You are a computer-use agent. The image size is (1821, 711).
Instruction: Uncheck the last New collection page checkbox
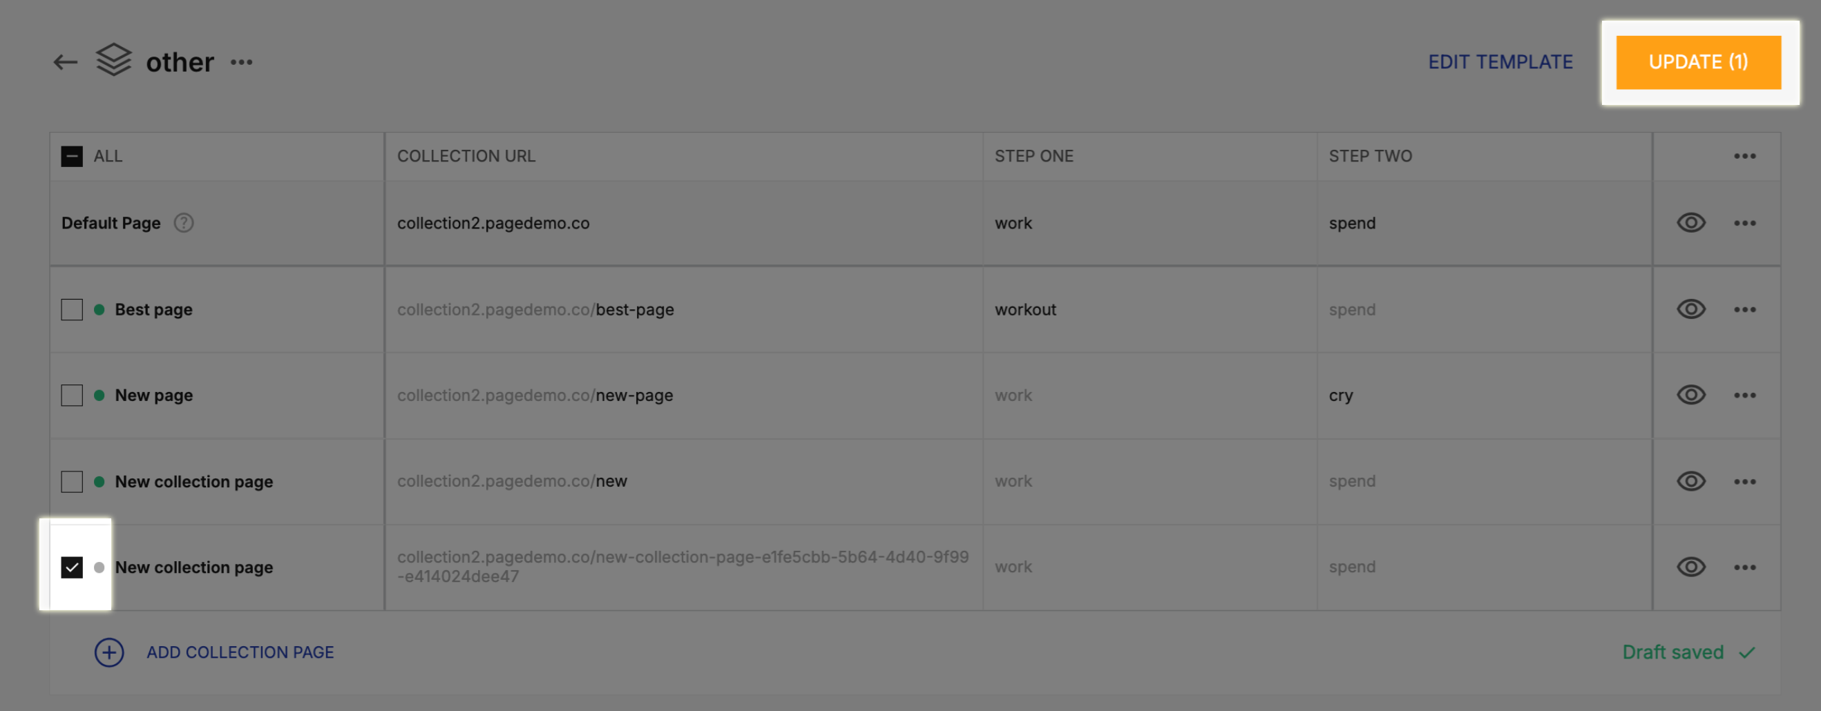pyautogui.click(x=70, y=566)
